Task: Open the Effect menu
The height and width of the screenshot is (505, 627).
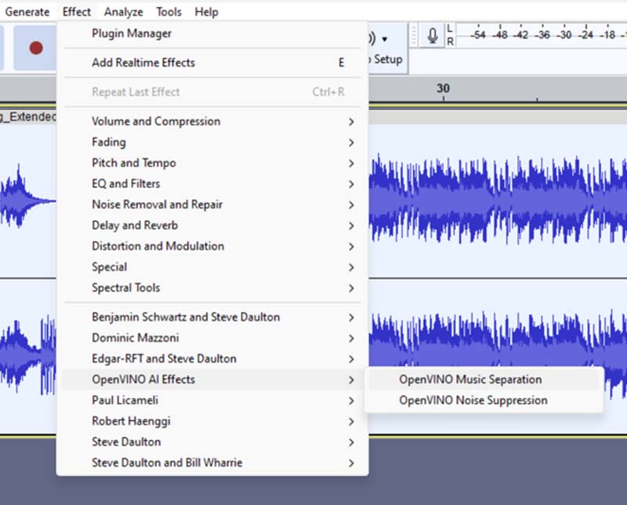Action: point(77,12)
